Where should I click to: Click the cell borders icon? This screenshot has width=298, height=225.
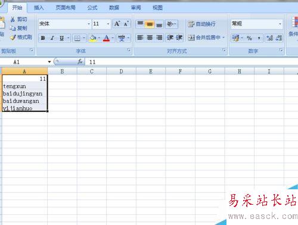(x=77, y=38)
